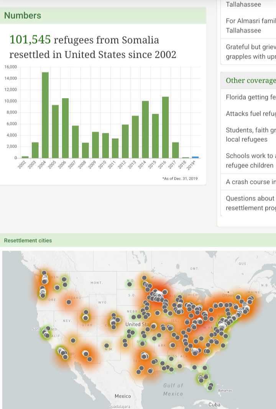Click the 2016 bar in the chart
The width and height of the screenshot is (276, 409).
(165, 127)
